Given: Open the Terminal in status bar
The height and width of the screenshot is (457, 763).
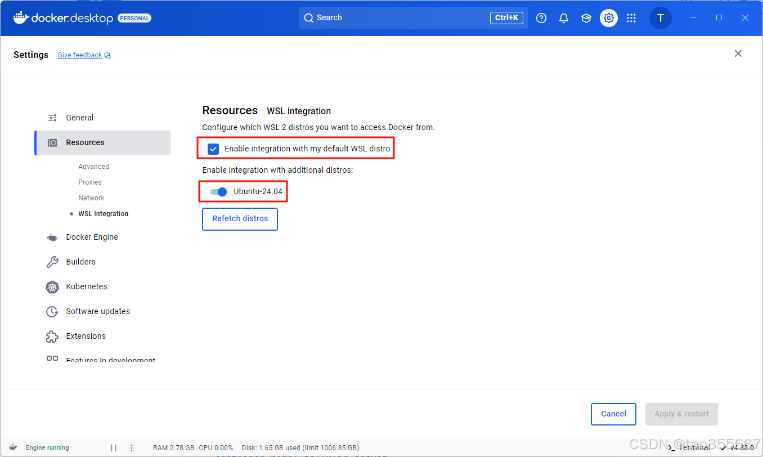Looking at the screenshot, I should click(689, 447).
